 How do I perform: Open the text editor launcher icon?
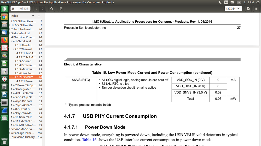pyautogui.click(x=4, y=71)
